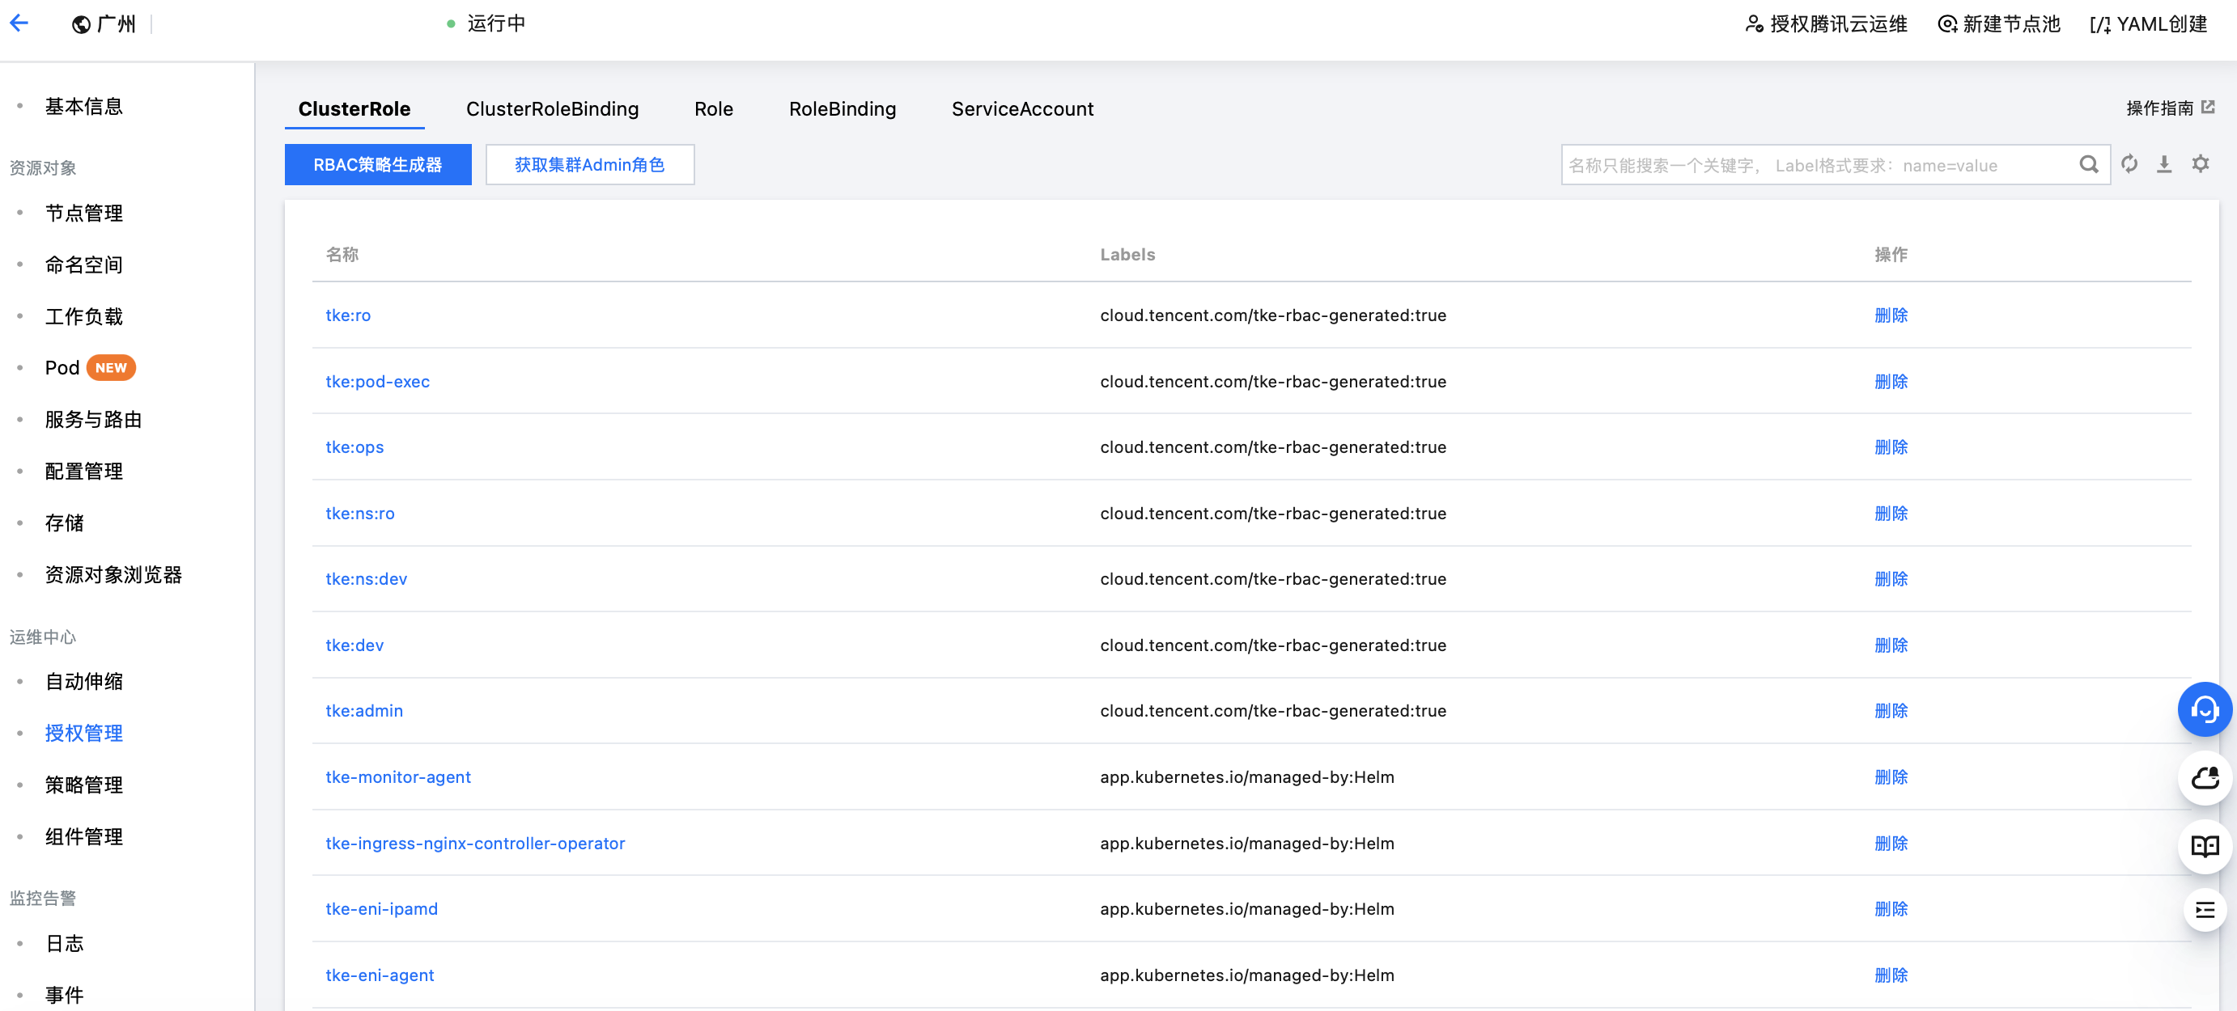Click the download list icon
The width and height of the screenshot is (2237, 1011).
click(x=2164, y=164)
